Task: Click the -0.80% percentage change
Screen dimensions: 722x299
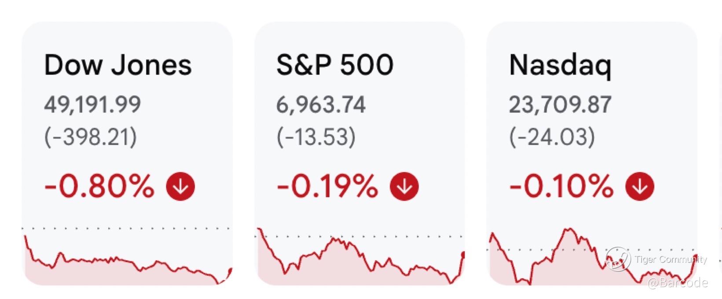Action: 99,186
